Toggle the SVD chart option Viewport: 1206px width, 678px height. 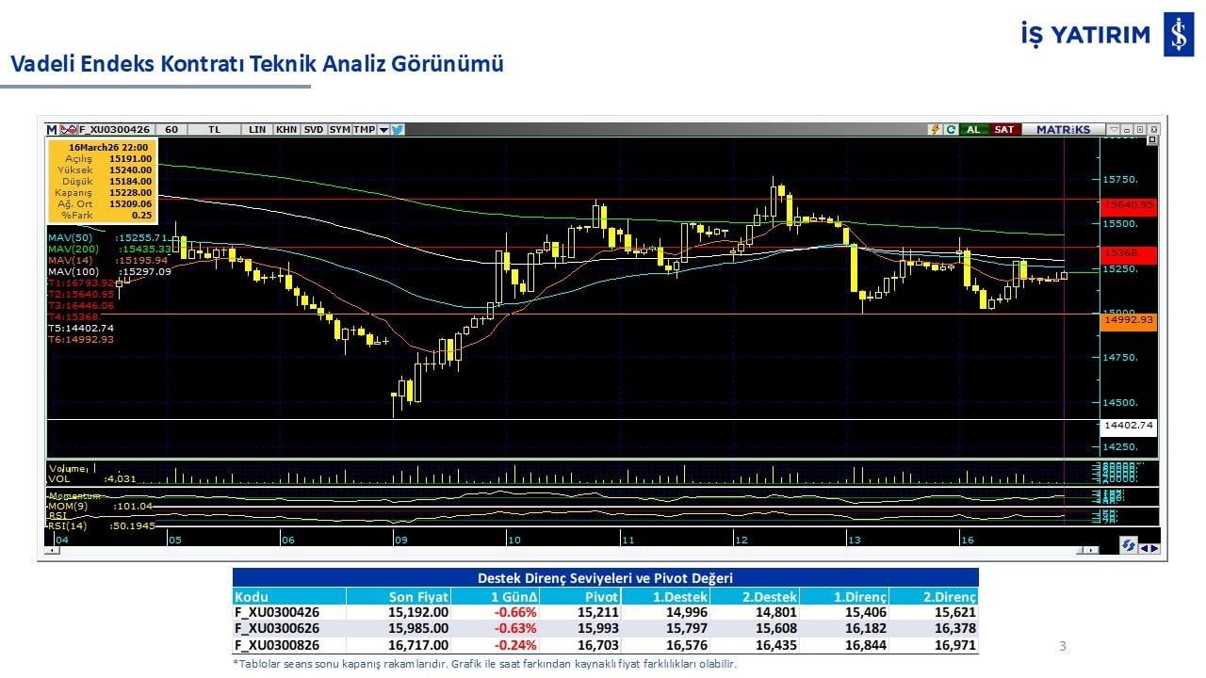click(314, 130)
